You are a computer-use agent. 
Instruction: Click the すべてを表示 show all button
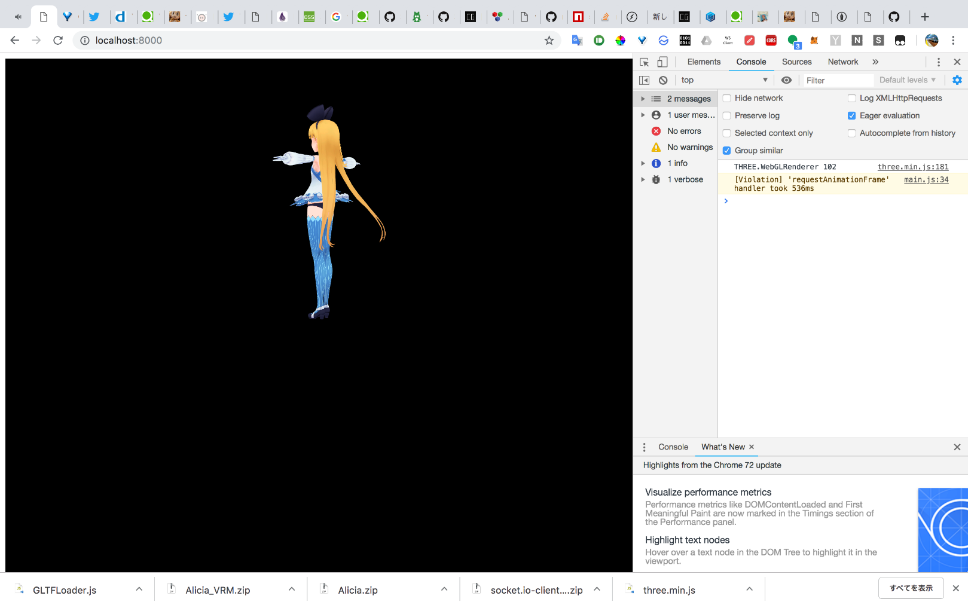[x=911, y=588]
